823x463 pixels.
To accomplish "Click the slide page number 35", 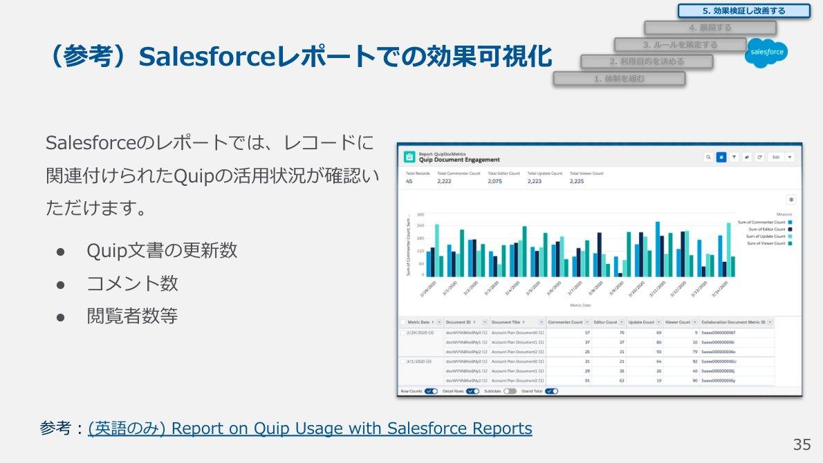I will [802, 444].
